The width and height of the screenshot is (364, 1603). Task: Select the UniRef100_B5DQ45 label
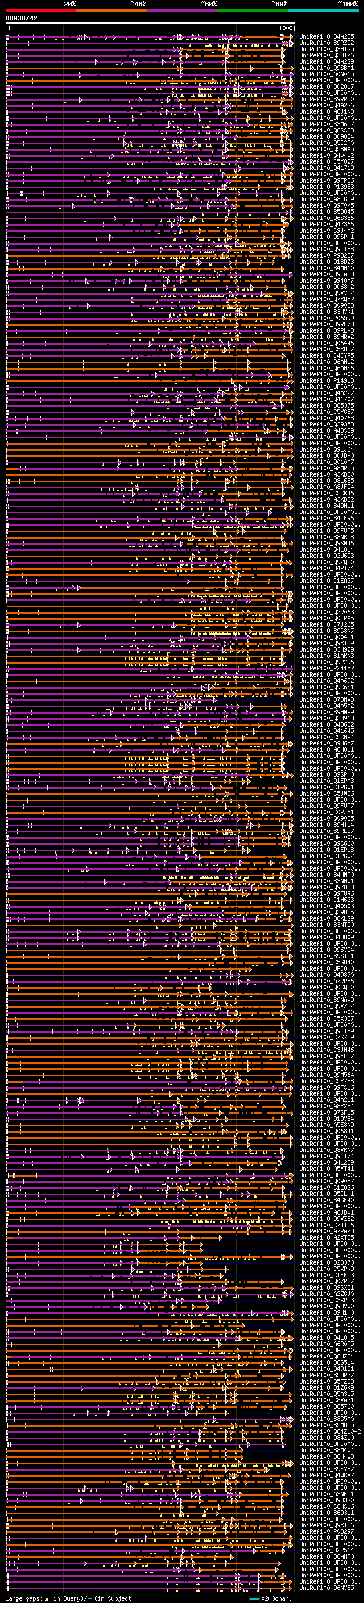326,212
